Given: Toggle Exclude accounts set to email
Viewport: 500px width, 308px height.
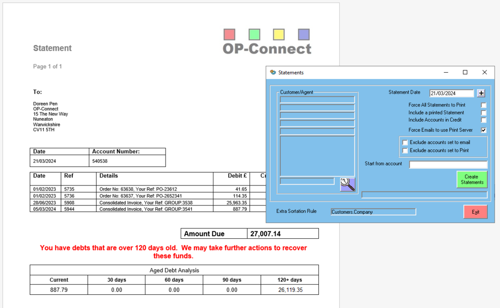Looking at the screenshot, I should pos(405,143).
